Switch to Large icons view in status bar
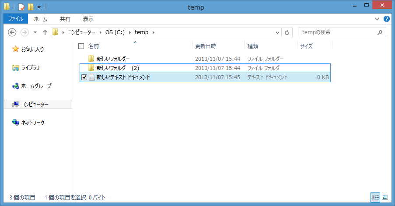This screenshot has height=206, width=395. (x=385, y=198)
